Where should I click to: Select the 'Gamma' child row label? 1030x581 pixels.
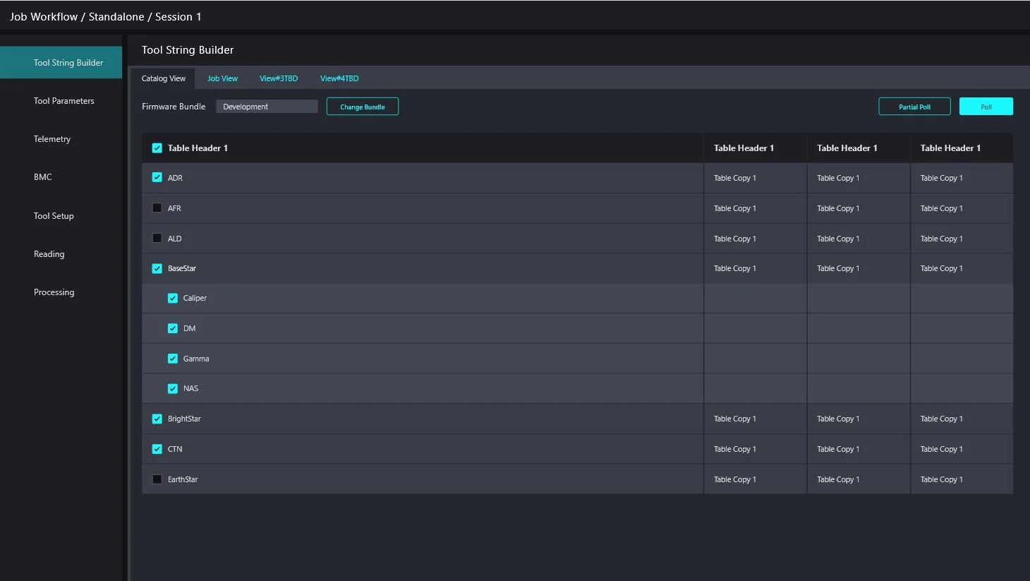(x=196, y=359)
